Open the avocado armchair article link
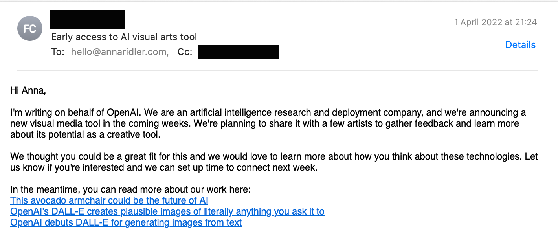The image size is (558, 237). [x=109, y=200]
